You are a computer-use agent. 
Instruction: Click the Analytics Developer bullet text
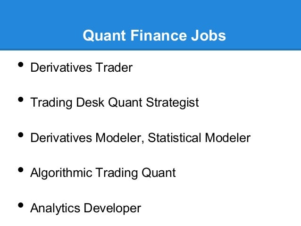pos(85,209)
